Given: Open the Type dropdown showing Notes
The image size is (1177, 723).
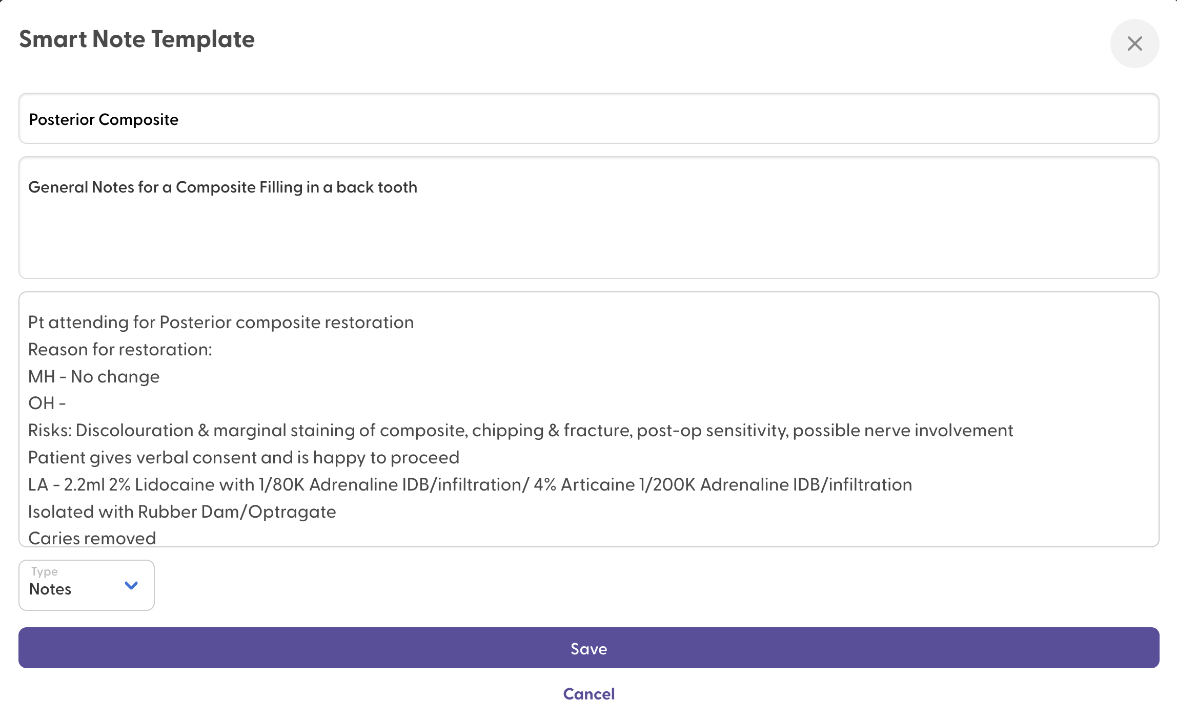Looking at the screenshot, I should pos(86,585).
